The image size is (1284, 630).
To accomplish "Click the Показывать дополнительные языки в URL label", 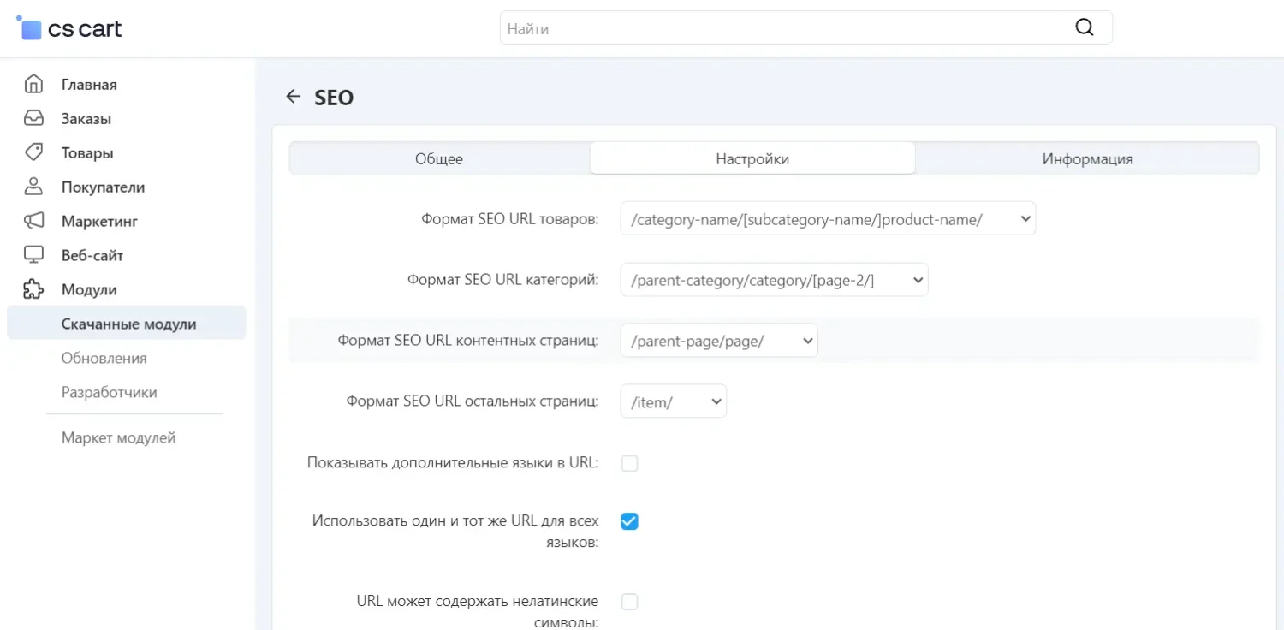I will tap(453, 463).
